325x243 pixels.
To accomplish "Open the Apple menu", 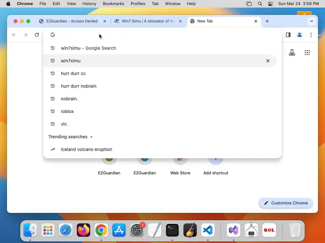I will click(x=8, y=4).
